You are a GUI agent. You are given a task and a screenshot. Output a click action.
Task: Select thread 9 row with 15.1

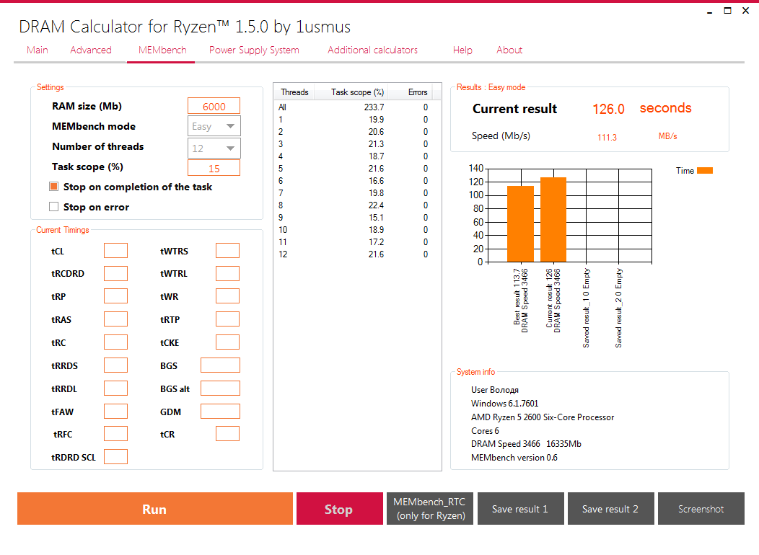356,218
